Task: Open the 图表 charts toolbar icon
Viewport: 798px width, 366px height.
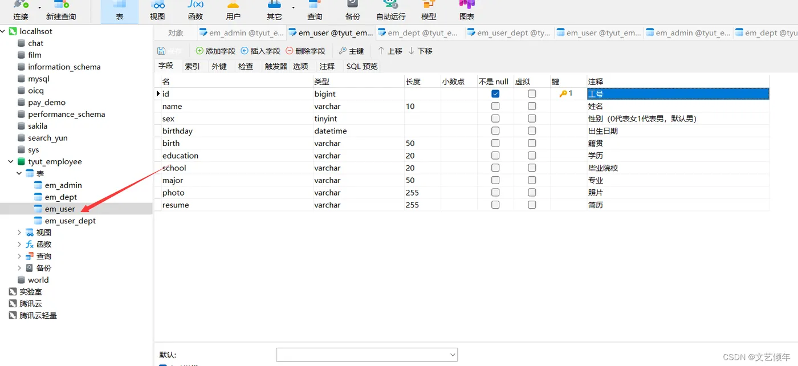Action: tap(467, 11)
